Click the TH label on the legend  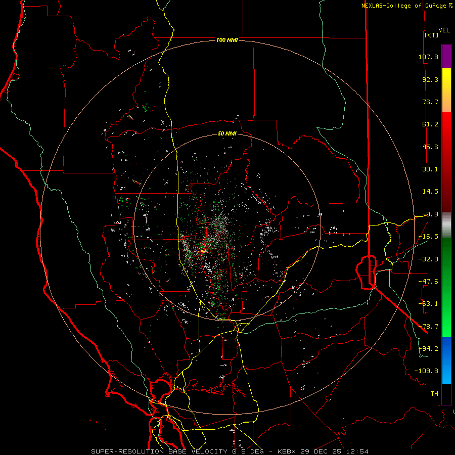click(x=434, y=393)
